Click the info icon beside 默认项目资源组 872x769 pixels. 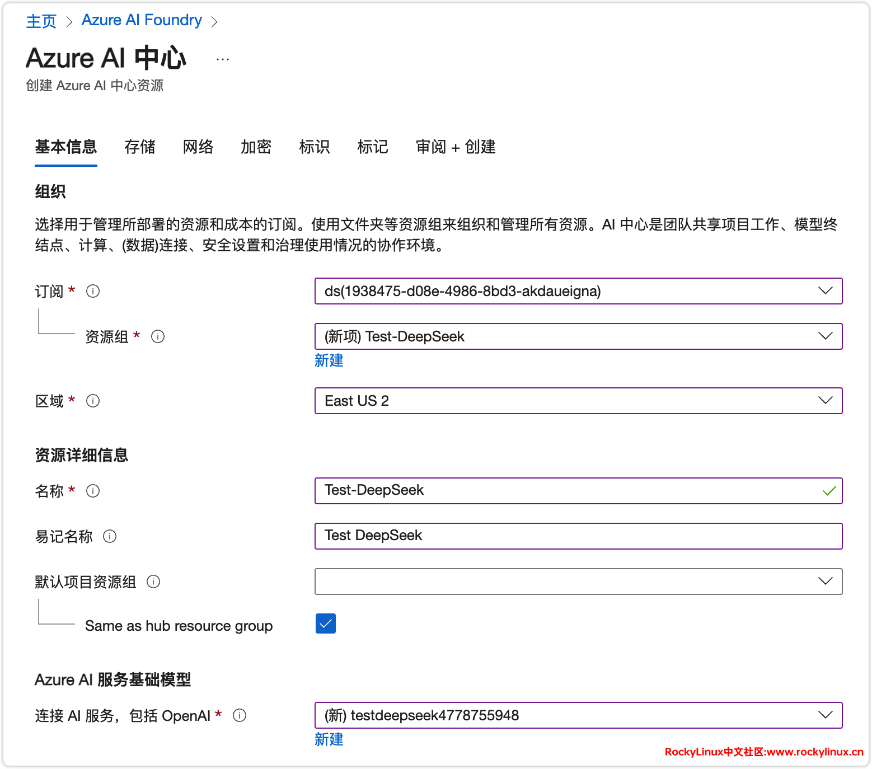click(153, 582)
